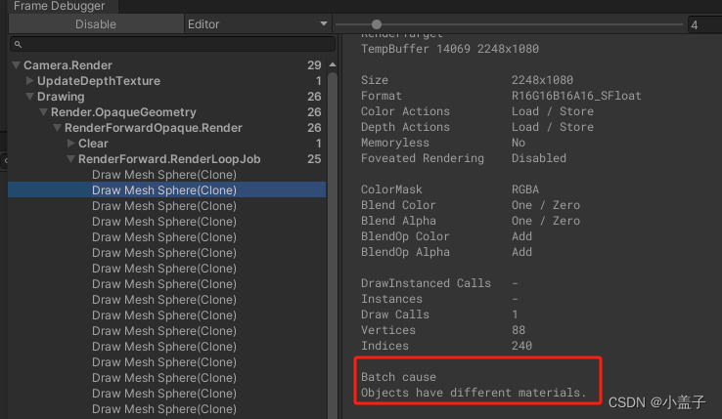Click the Vertices value 88
The height and width of the screenshot is (419, 722).
(518, 330)
